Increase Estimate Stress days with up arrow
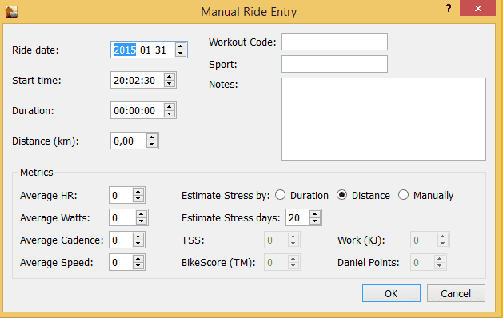The height and width of the screenshot is (318, 503). pyautogui.click(x=315, y=214)
